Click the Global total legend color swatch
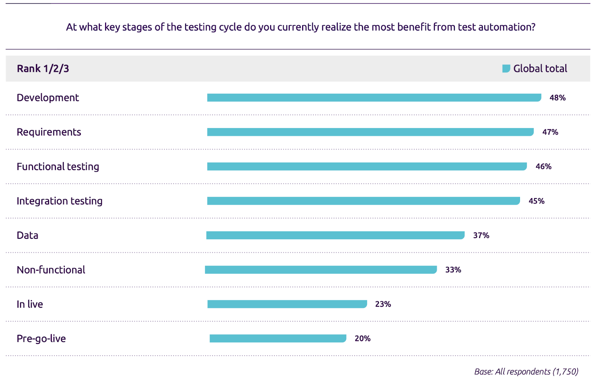This screenshot has height=384, width=596. click(506, 69)
